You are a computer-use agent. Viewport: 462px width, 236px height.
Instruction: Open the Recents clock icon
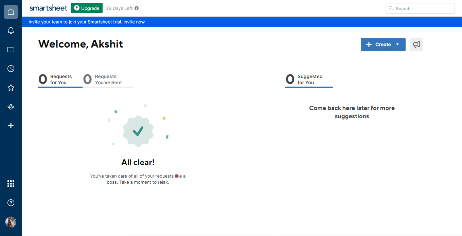pos(11,69)
